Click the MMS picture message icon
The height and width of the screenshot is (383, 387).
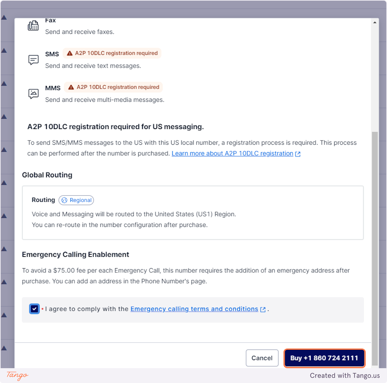pyautogui.click(x=34, y=94)
